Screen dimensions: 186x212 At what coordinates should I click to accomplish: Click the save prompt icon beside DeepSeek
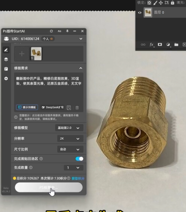69,108
